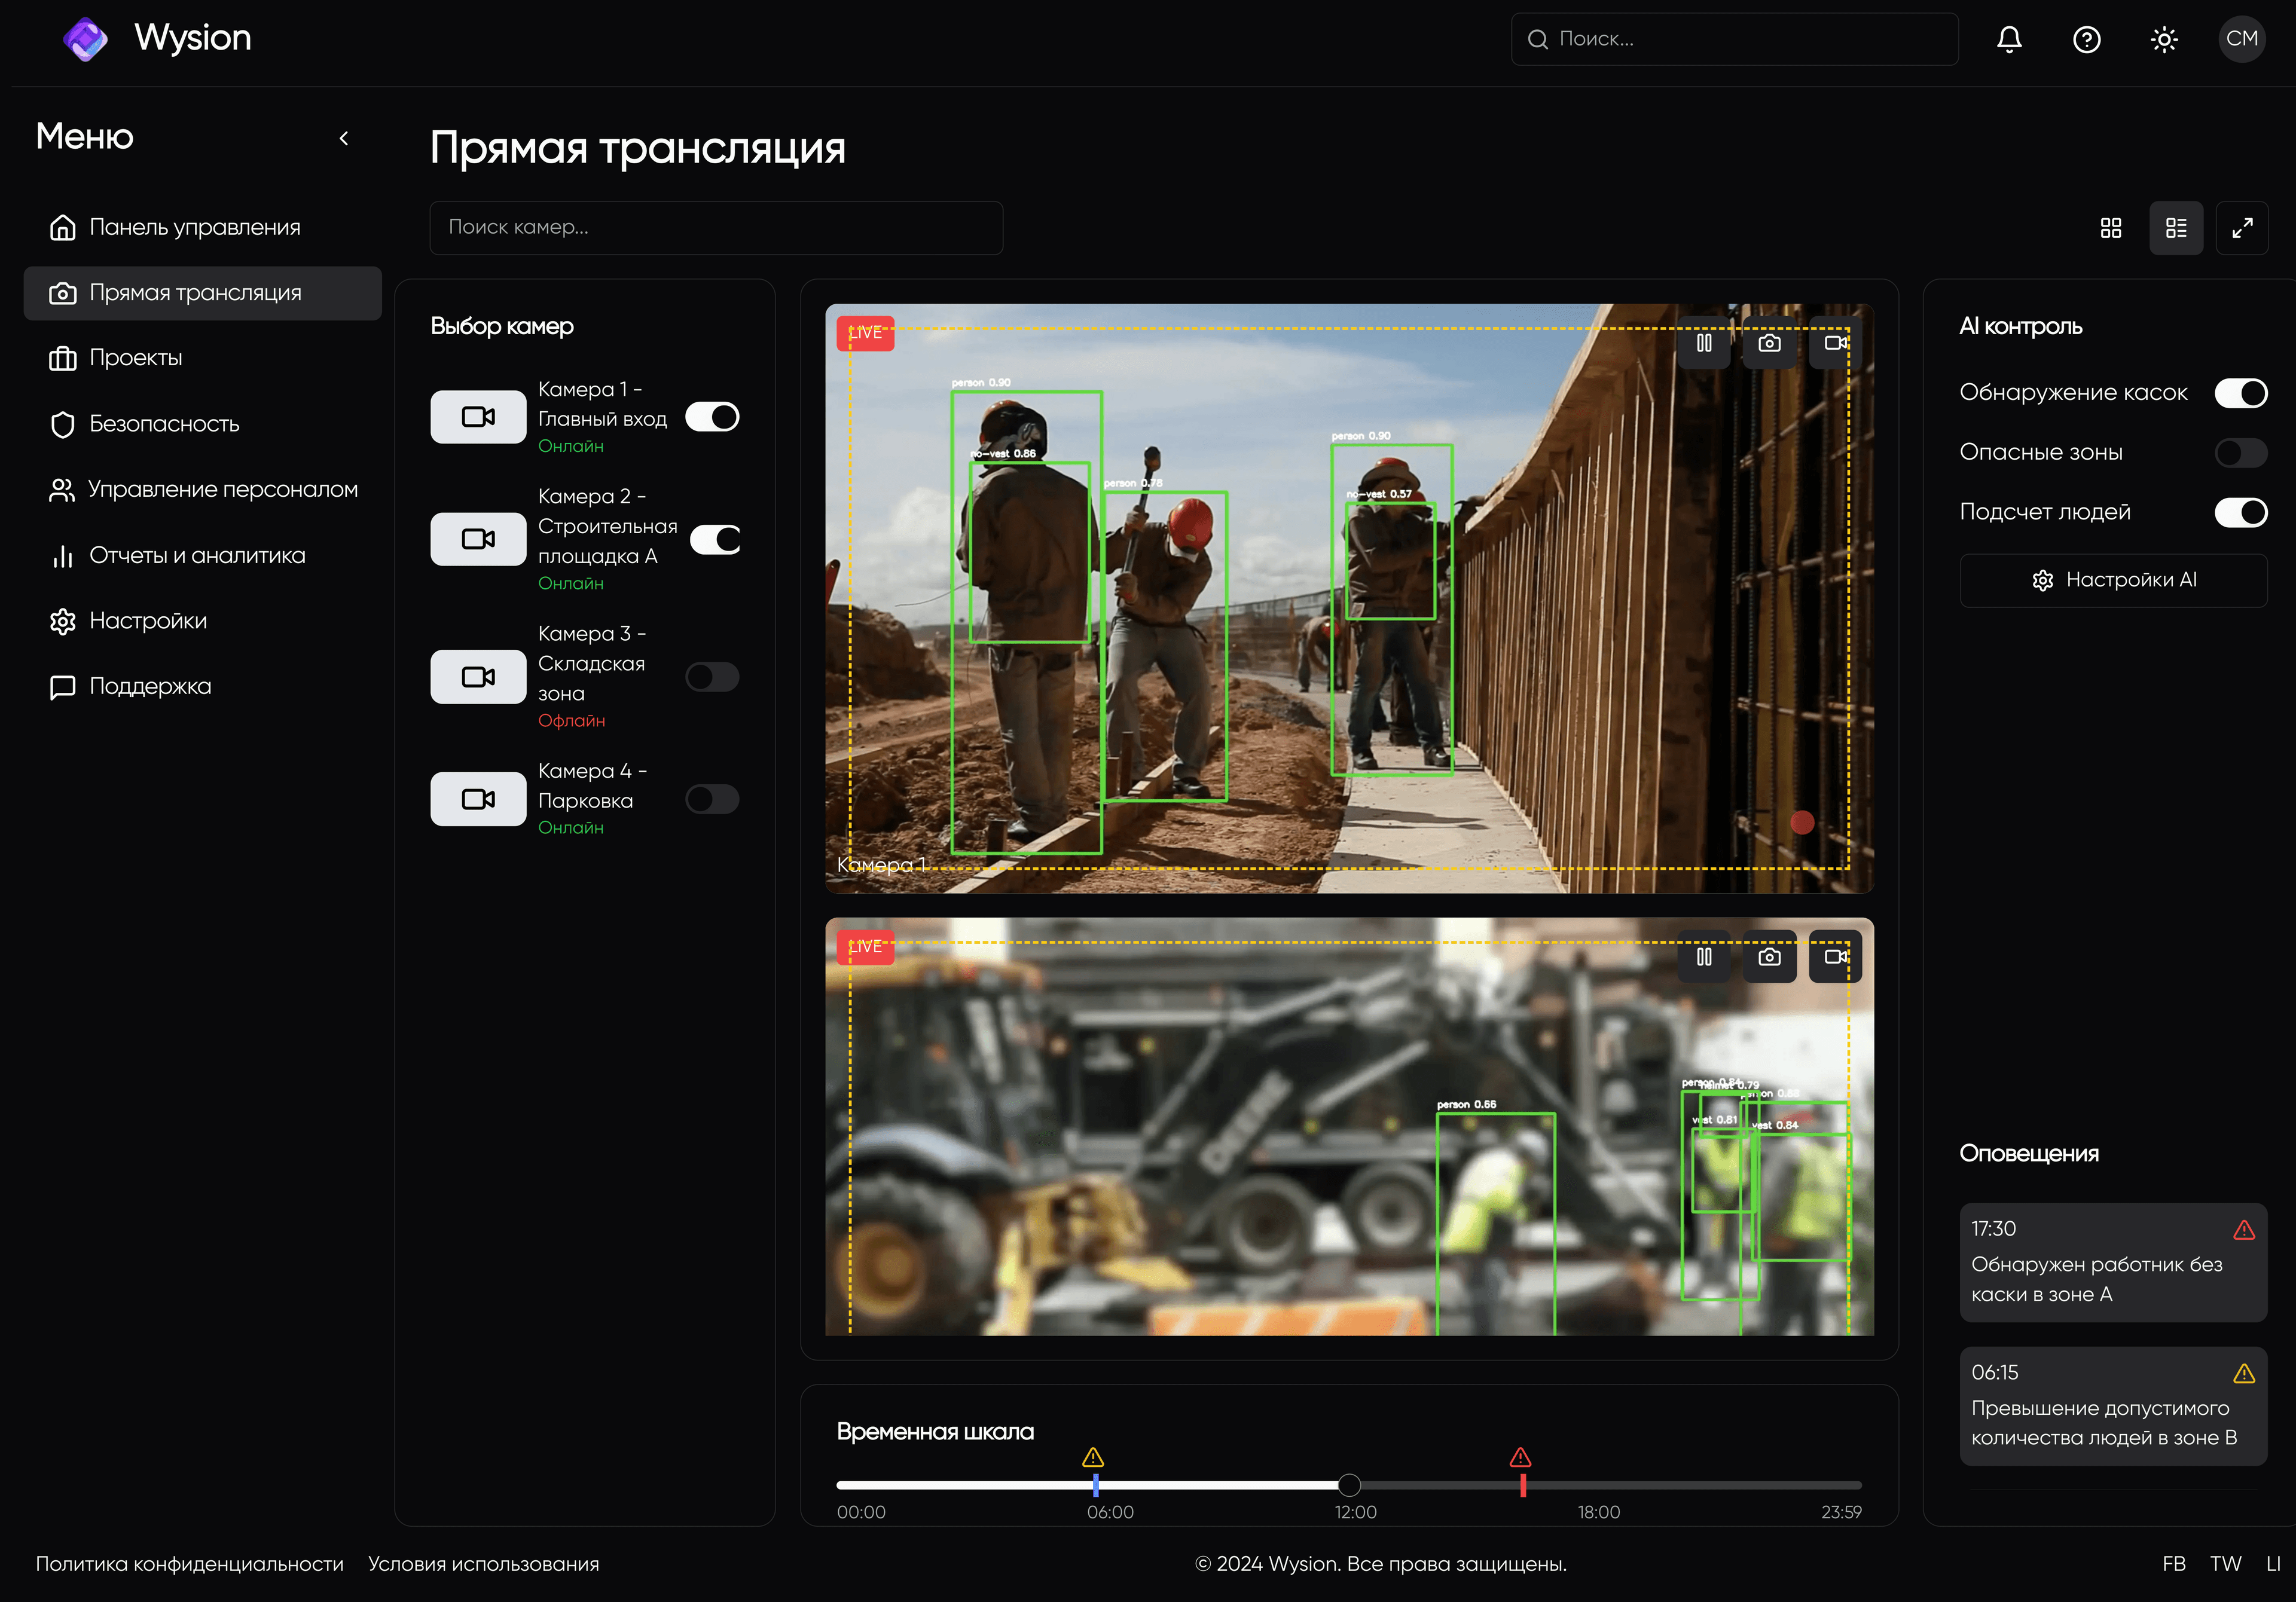Turn off Камера 1 Главный вход toggle
This screenshot has height=1602, width=2296.
tap(712, 416)
